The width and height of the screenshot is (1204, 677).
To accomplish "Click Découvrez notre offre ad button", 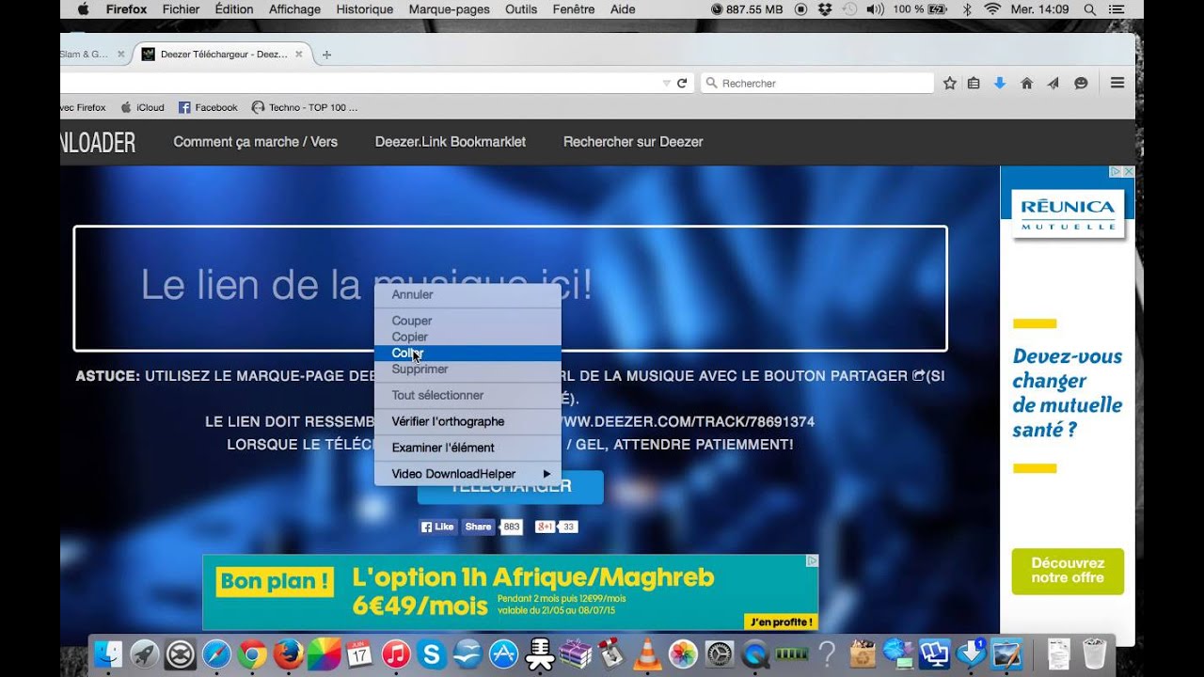I will (1068, 571).
